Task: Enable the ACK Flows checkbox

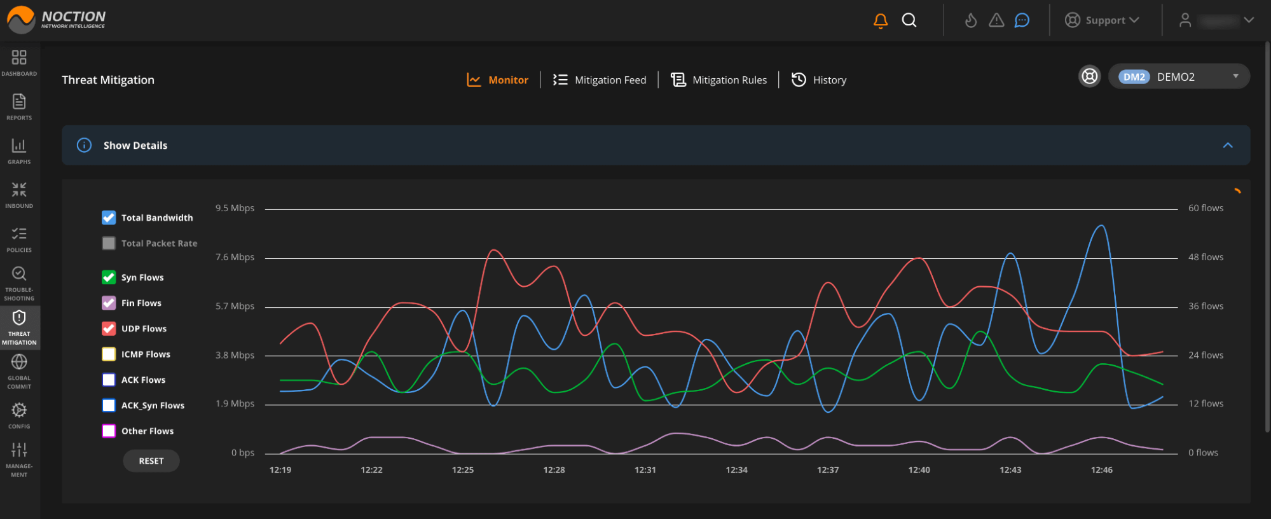Action: pos(109,380)
